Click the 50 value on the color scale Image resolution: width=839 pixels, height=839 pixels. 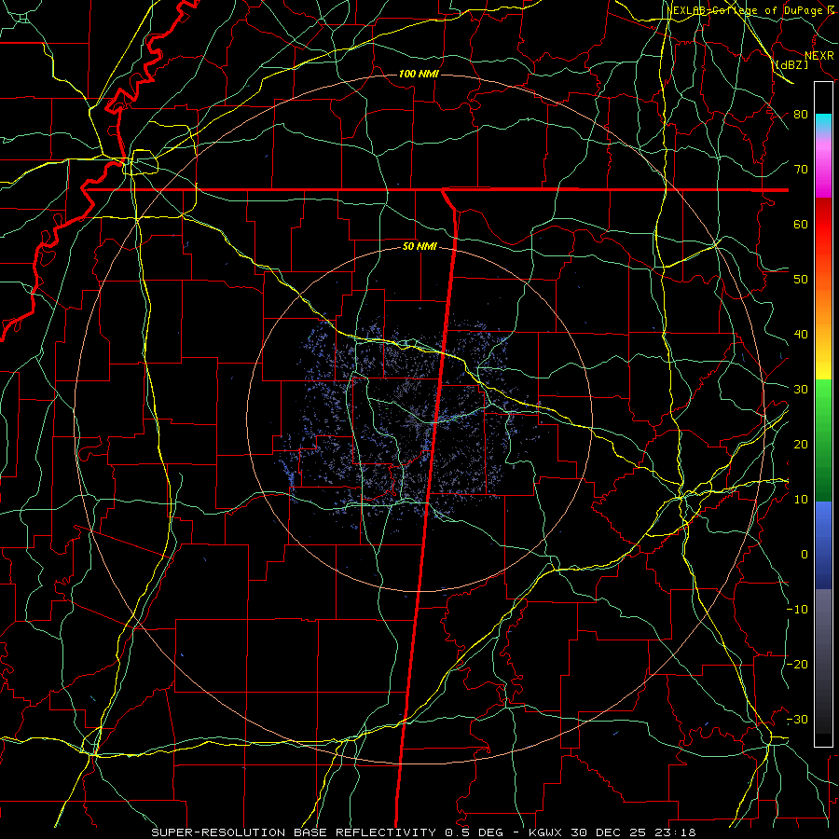point(801,280)
